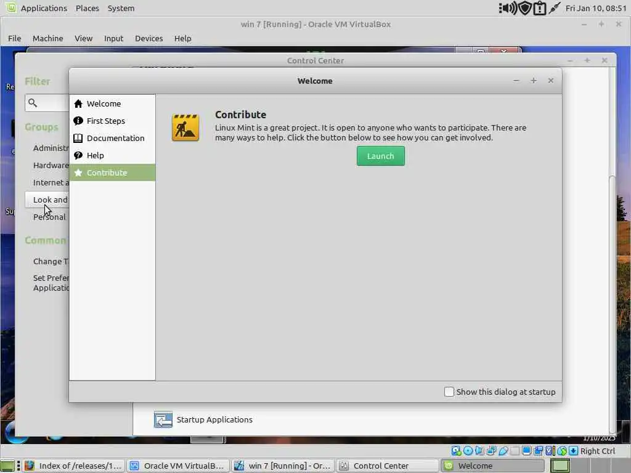
Task: Enable Show this dialog at startup
Action: click(x=449, y=392)
